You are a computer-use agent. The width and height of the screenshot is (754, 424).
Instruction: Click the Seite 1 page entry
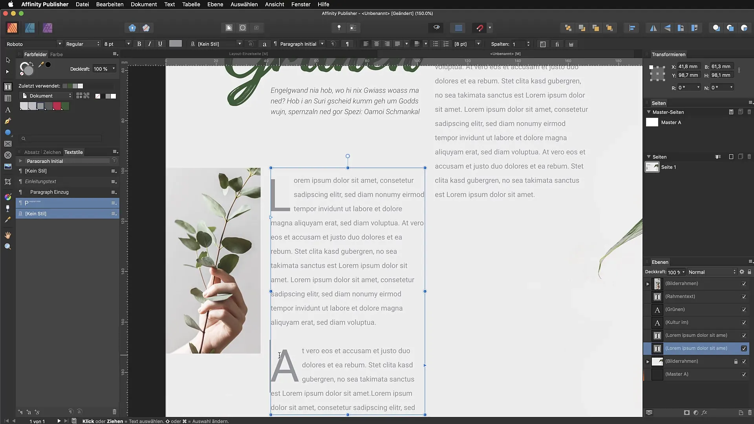coord(668,167)
